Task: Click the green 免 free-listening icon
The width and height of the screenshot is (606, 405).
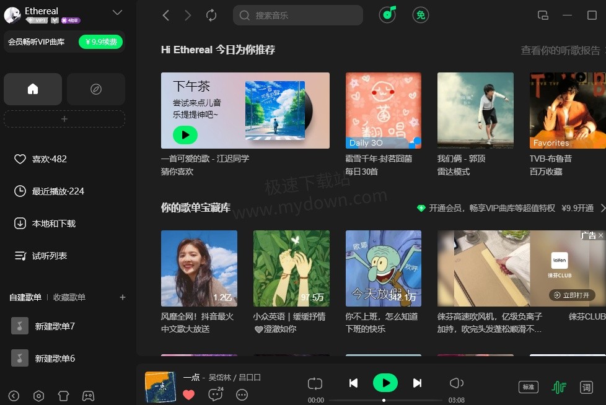Action: pos(421,15)
